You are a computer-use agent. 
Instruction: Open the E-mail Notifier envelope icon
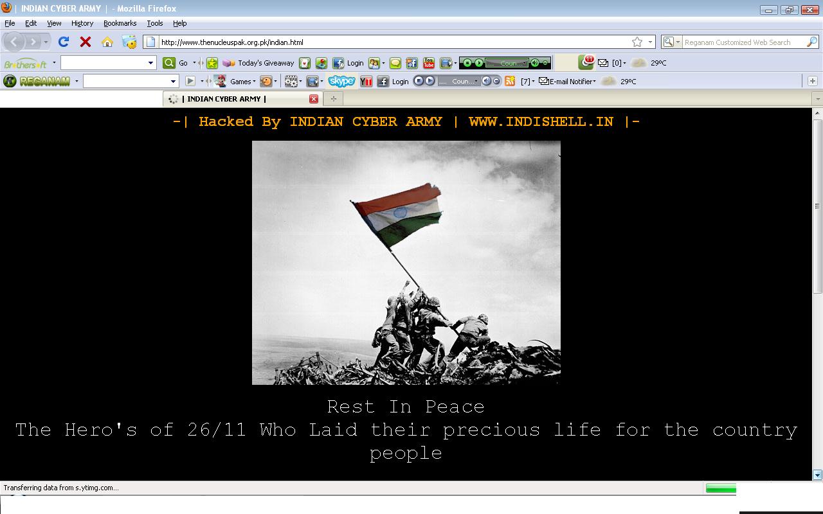coord(545,81)
